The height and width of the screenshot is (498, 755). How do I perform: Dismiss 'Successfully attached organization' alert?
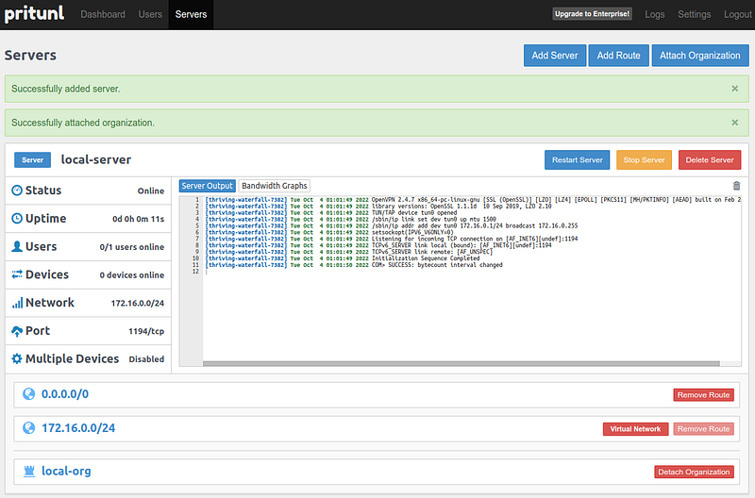[x=735, y=123]
